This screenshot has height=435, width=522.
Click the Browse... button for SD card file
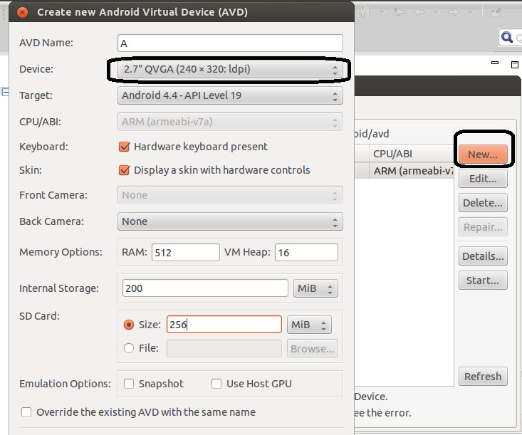(x=312, y=348)
